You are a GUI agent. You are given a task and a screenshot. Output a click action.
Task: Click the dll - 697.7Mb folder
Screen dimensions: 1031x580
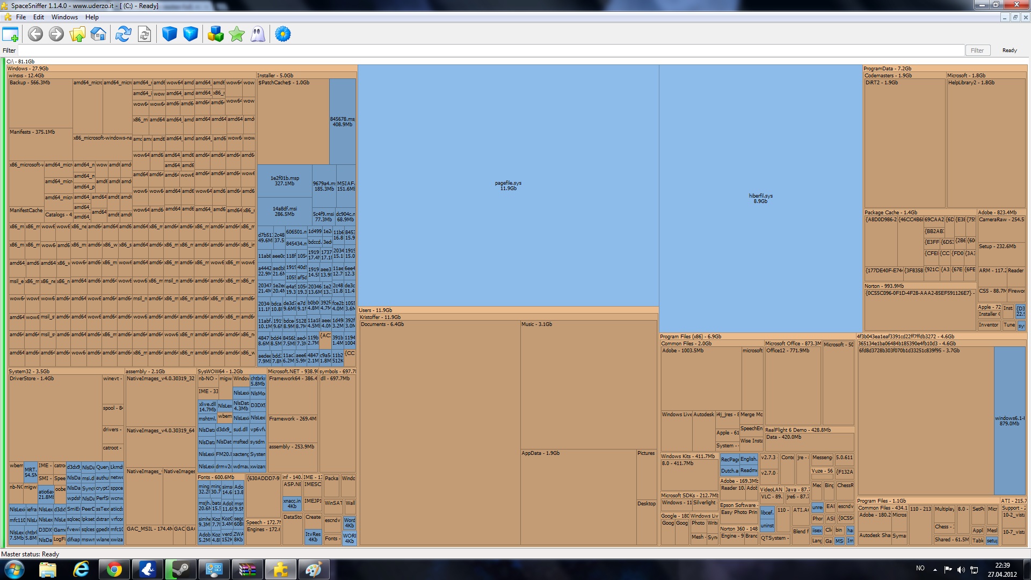[x=337, y=423]
